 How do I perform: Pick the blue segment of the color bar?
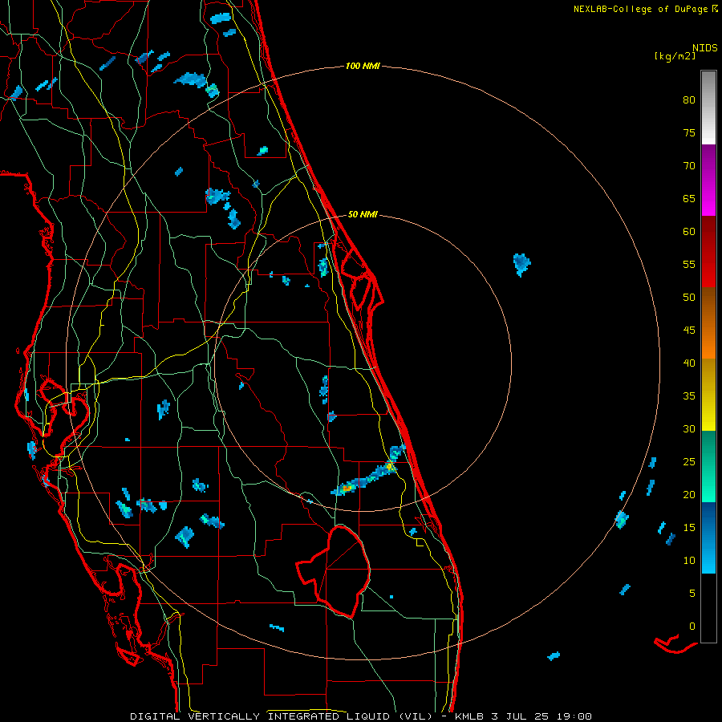(x=708, y=537)
